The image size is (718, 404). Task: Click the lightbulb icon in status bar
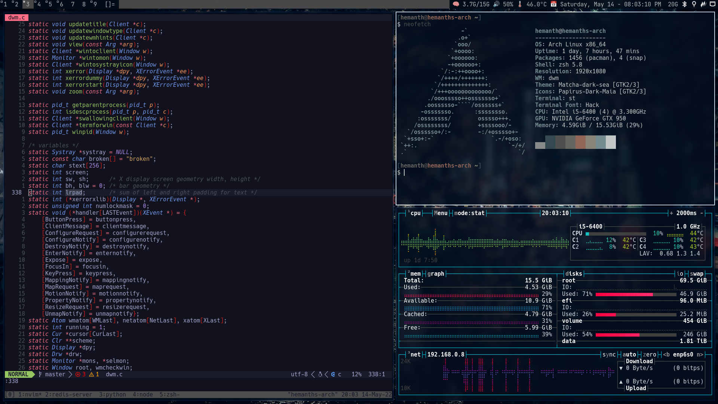click(694, 4)
